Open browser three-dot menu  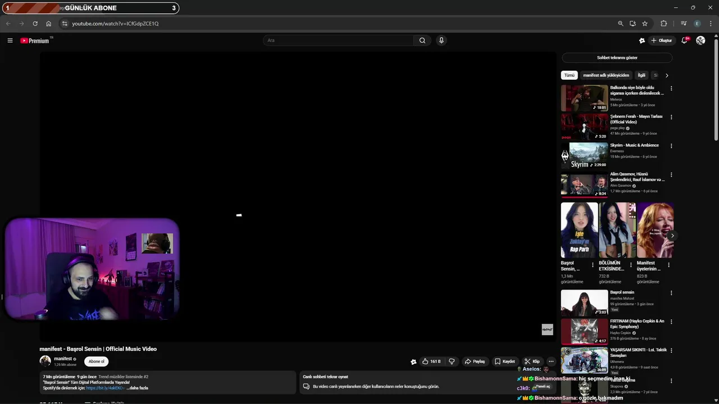pos(711,24)
